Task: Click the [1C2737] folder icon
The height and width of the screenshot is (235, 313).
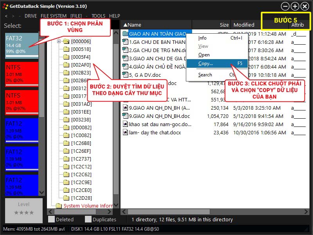Action: click(66, 159)
